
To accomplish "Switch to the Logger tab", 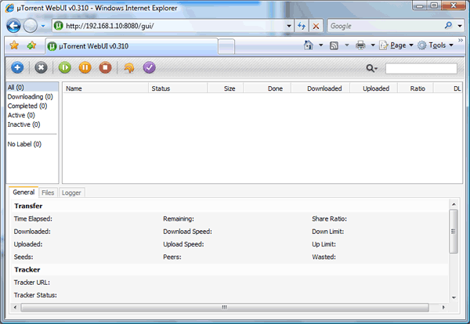I will (x=71, y=193).
